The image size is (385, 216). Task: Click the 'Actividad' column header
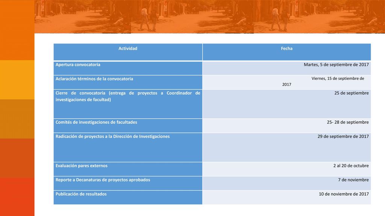[128, 52]
